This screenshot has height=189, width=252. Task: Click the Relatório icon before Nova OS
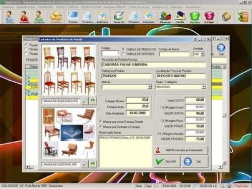pos(102,17)
